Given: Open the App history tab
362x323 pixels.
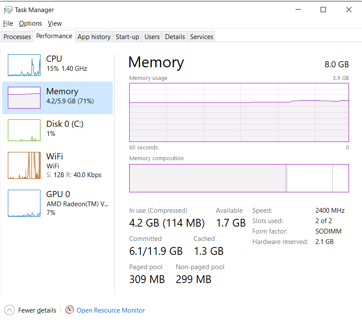Looking at the screenshot, I should tap(94, 37).
